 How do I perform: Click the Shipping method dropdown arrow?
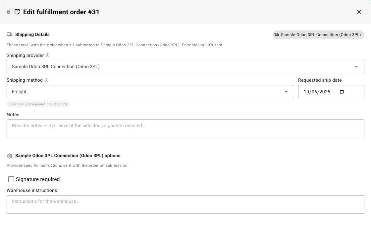(286, 92)
